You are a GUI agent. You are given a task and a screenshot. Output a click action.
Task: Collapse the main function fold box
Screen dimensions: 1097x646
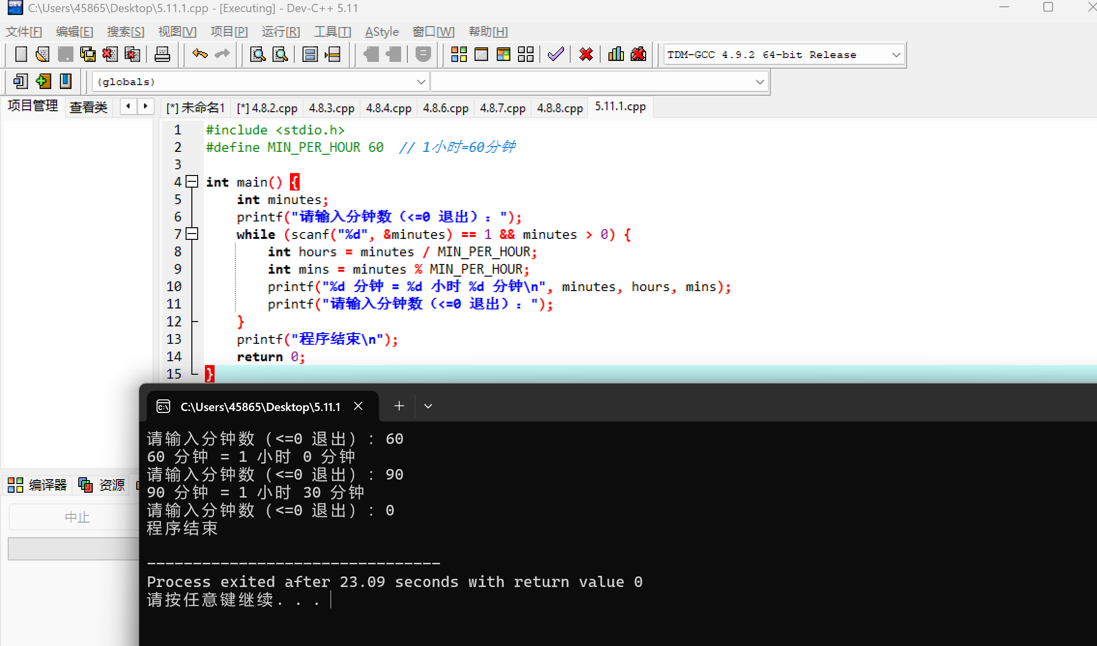pos(192,182)
